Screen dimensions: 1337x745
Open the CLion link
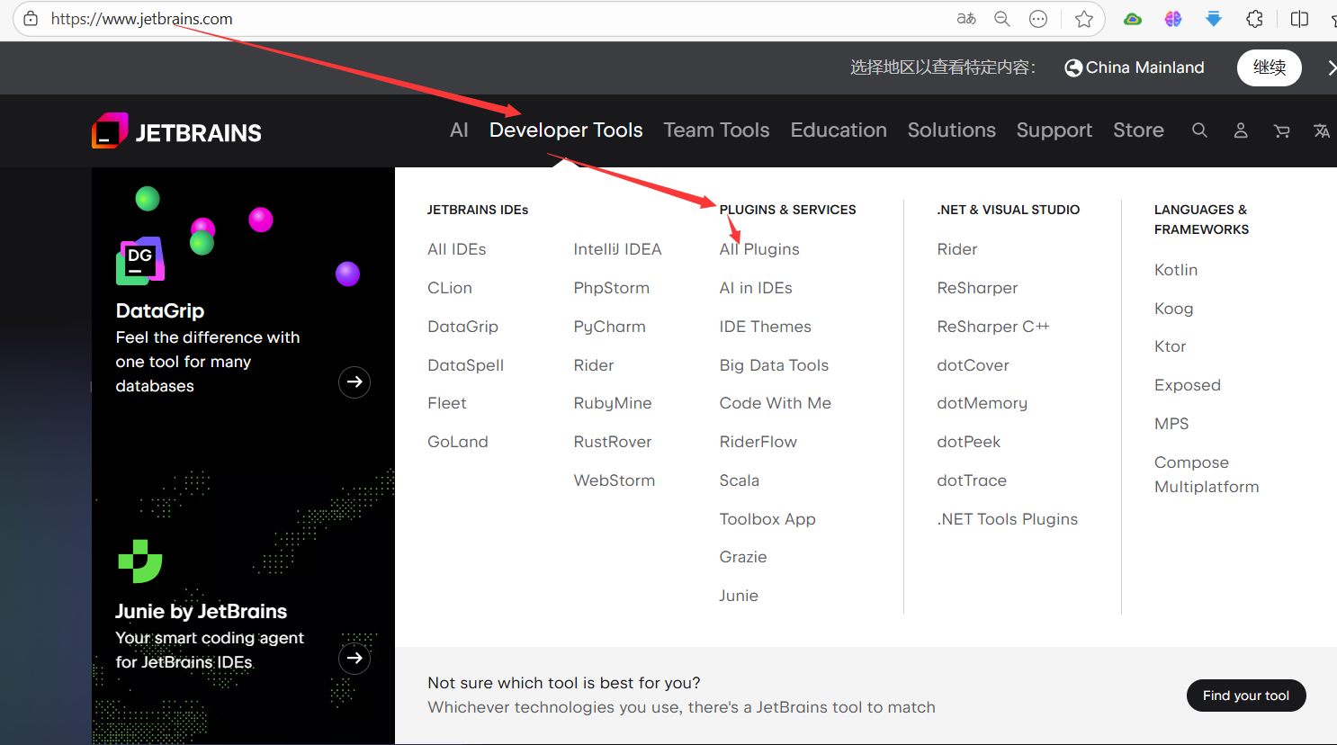[x=450, y=288]
